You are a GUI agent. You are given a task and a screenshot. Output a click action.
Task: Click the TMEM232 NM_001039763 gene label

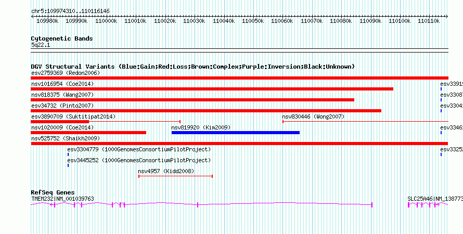(62, 199)
